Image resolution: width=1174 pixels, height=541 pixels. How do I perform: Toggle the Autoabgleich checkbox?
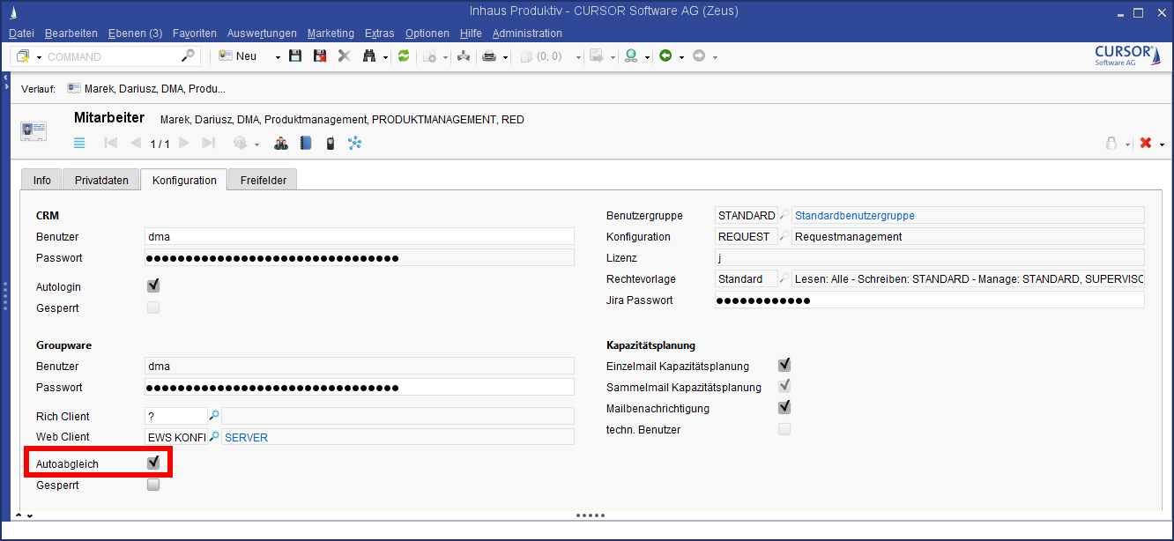coord(153,463)
